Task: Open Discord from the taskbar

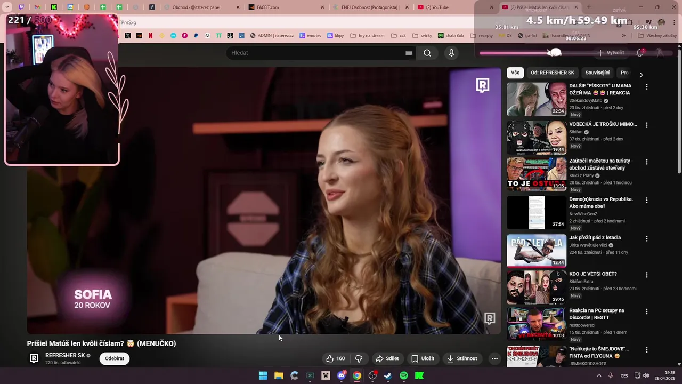Action: [x=342, y=375]
